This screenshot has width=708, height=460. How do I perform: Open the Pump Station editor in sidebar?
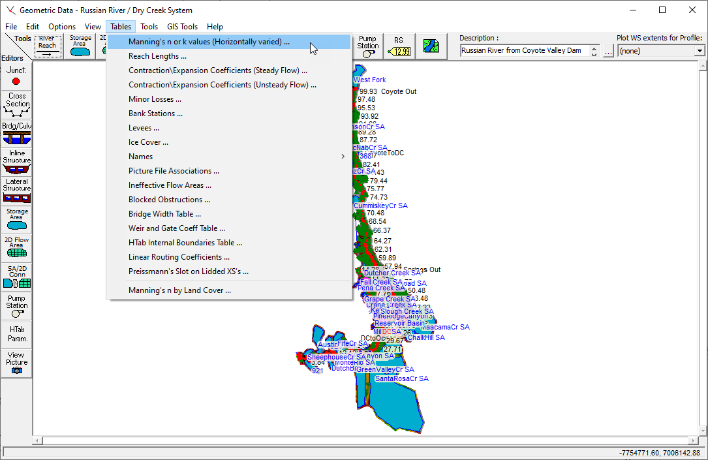16,305
